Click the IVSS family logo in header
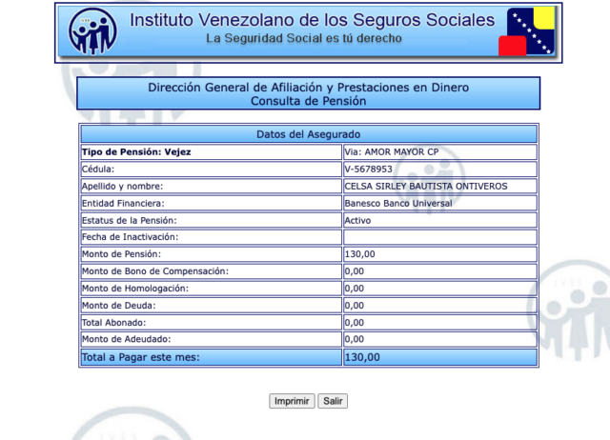The height and width of the screenshot is (440, 610). (92, 31)
